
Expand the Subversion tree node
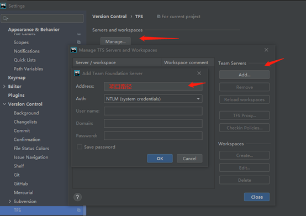10,202
